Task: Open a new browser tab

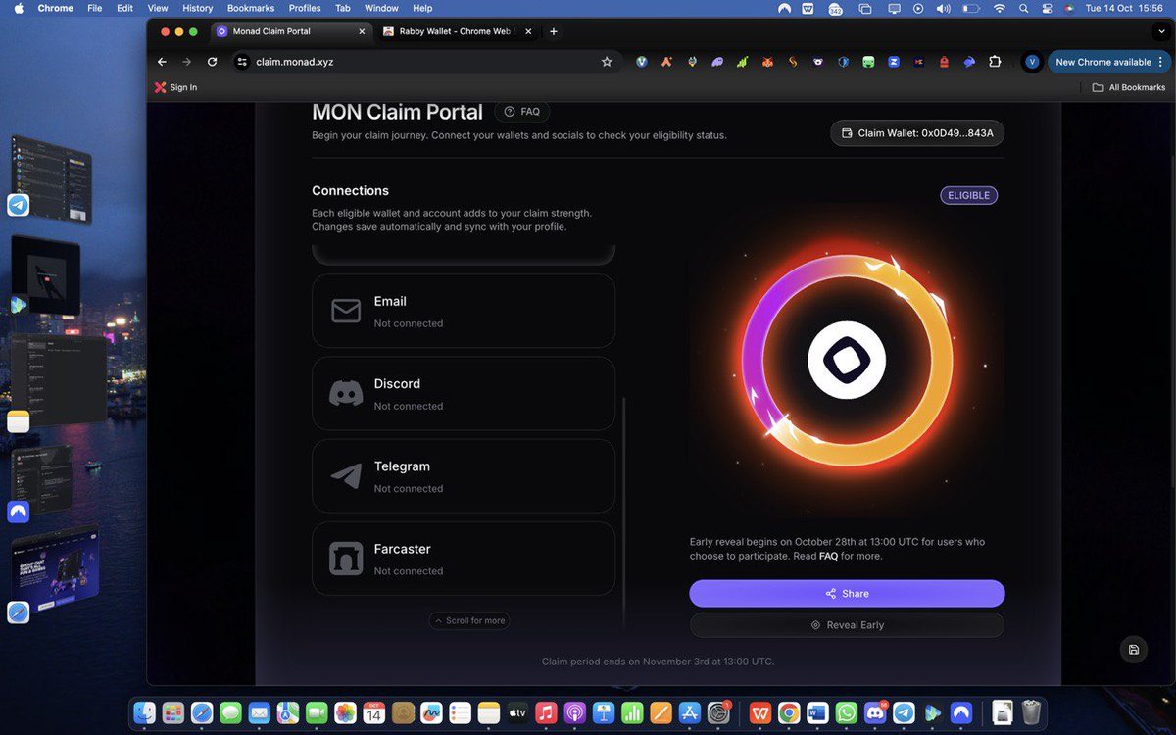Action: (x=554, y=31)
